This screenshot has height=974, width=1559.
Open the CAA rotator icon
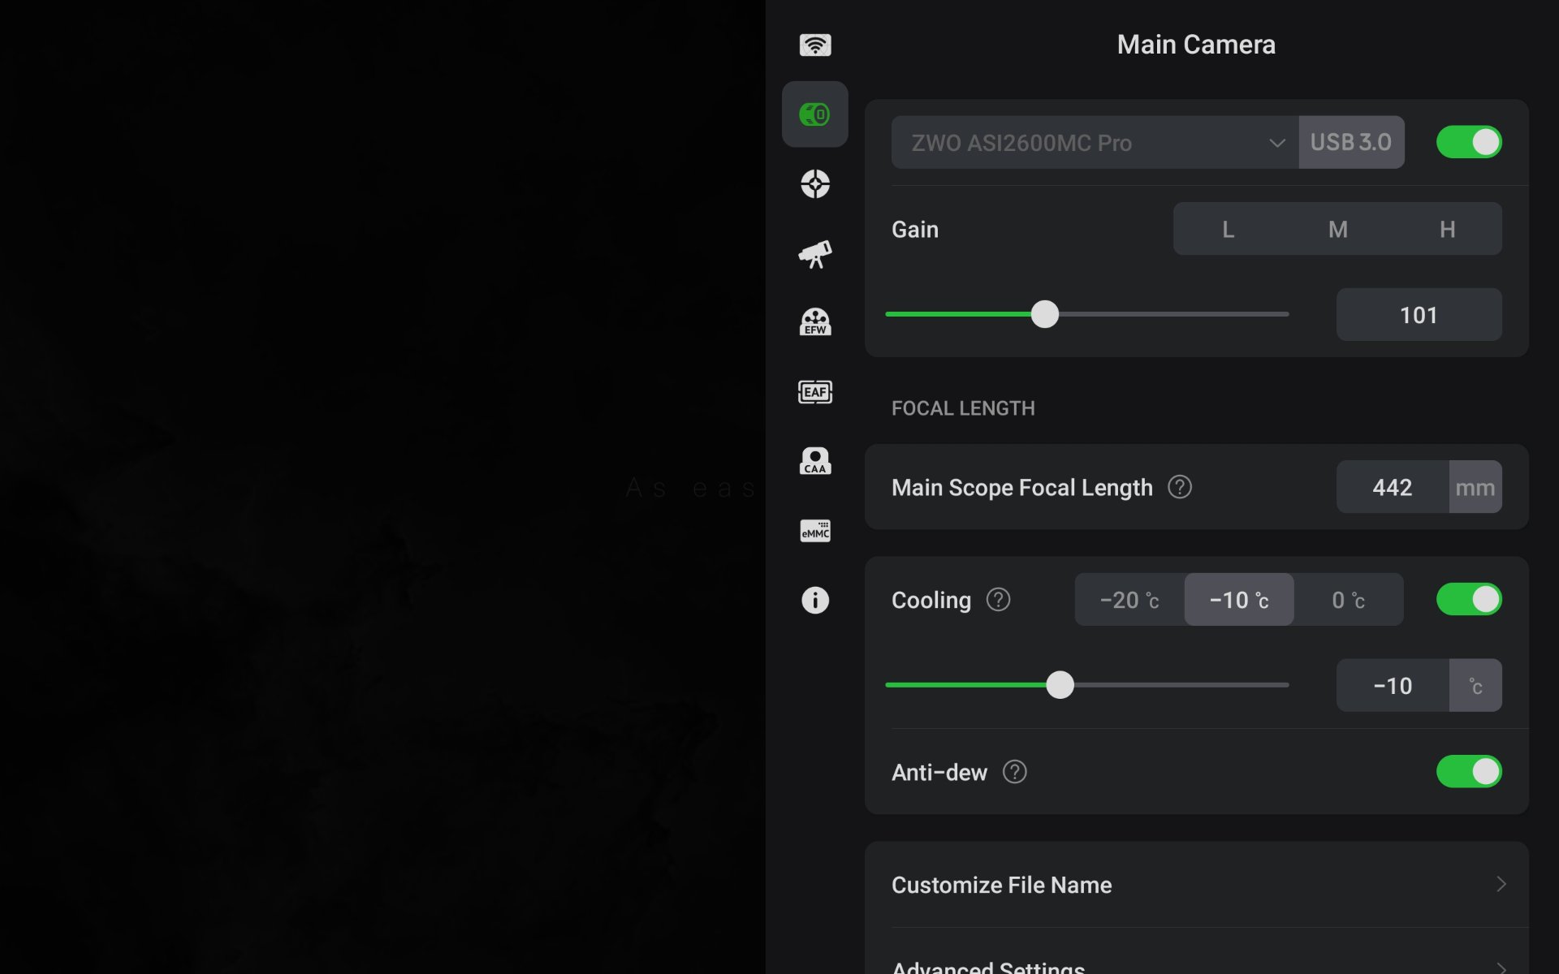(815, 461)
